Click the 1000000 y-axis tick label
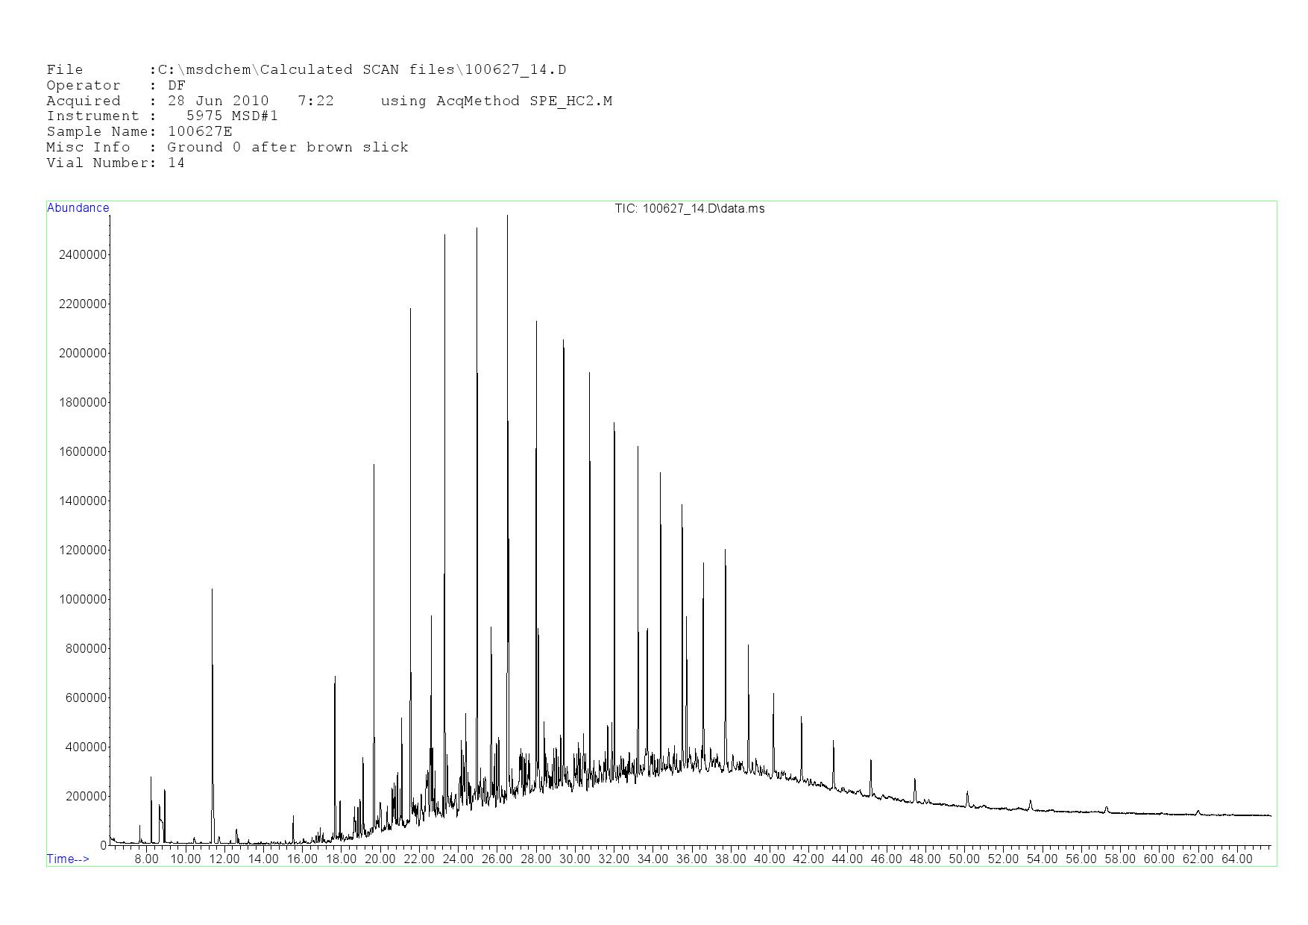The image size is (1308, 925). tap(82, 600)
